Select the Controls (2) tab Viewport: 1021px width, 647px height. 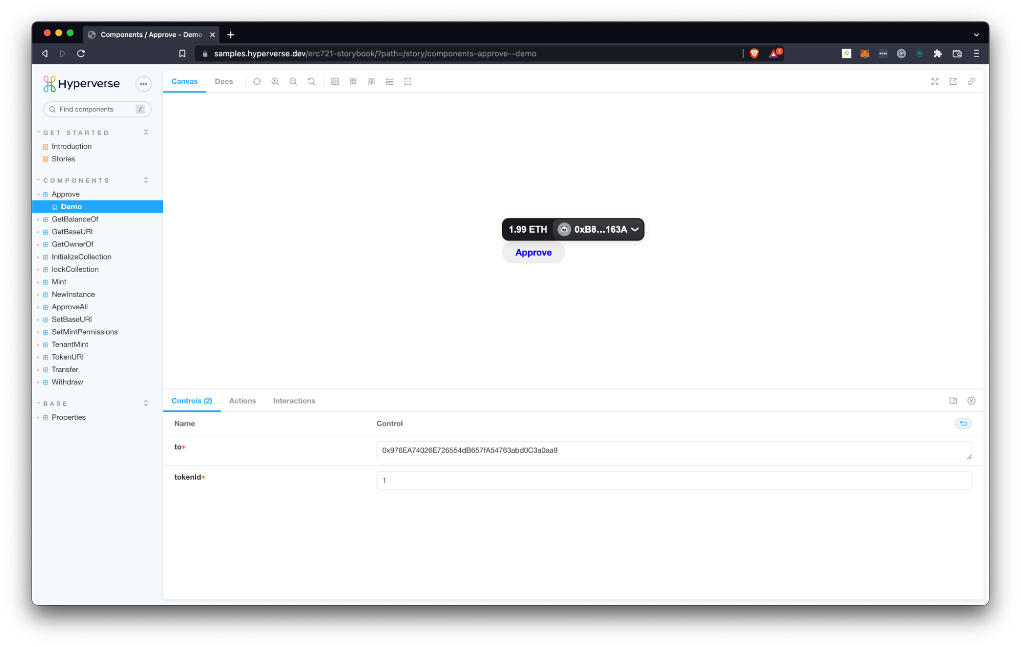(x=192, y=401)
